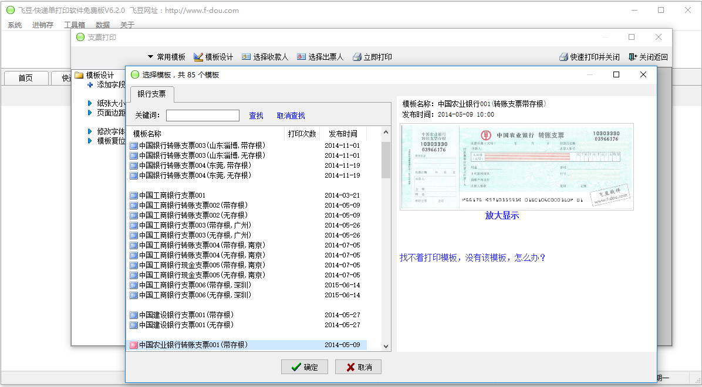Click the cheque preview thumbnail image

click(517, 167)
